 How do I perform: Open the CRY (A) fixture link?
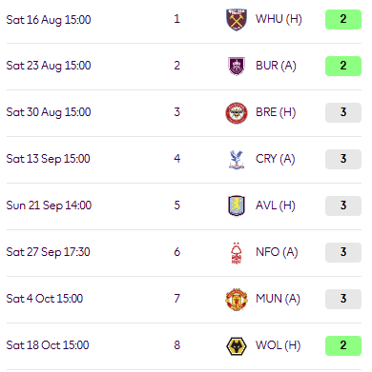tap(276, 159)
